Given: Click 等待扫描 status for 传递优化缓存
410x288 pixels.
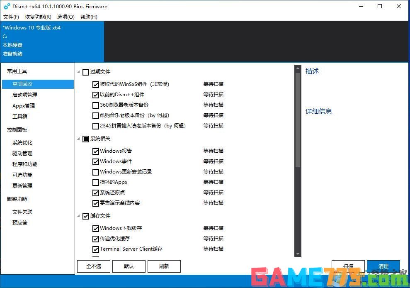Looking at the screenshot, I should [213, 239].
